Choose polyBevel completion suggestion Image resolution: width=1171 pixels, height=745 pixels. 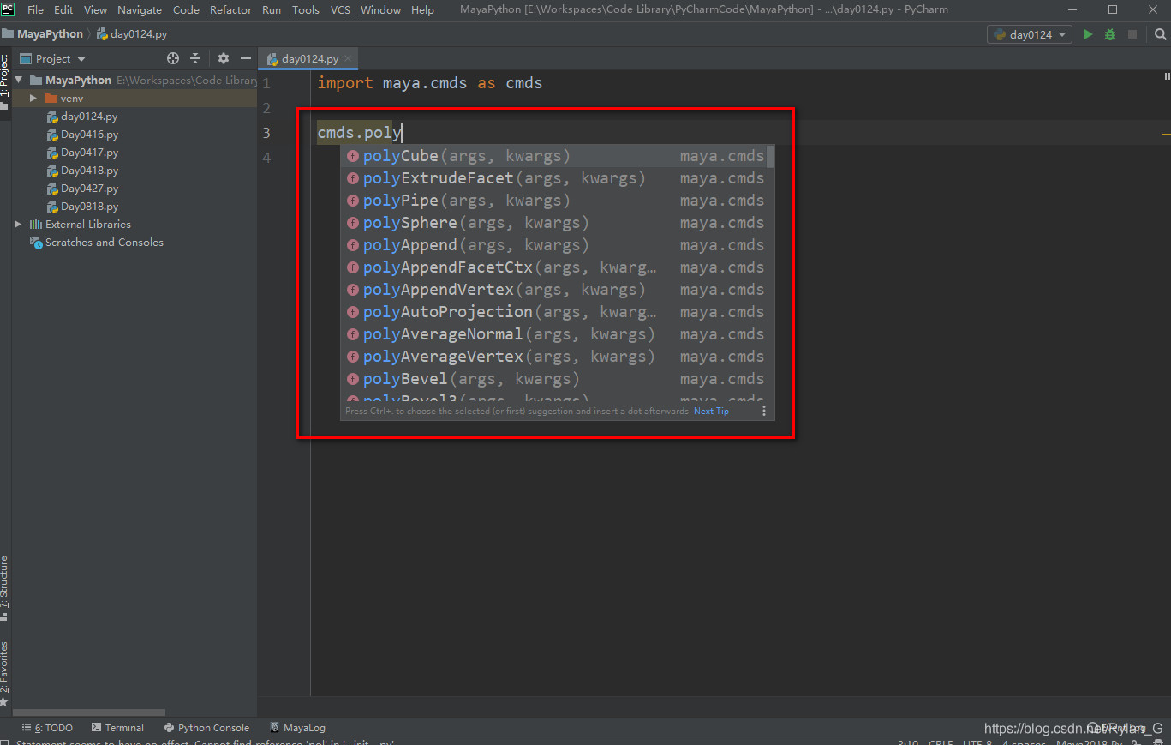[x=555, y=379]
